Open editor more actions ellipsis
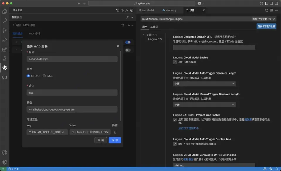The image size is (281, 171). point(277,10)
